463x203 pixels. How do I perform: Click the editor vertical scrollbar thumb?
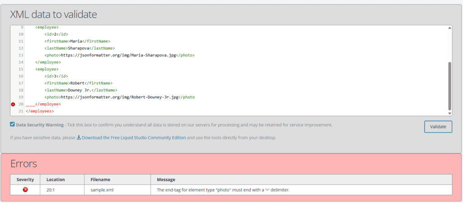coord(449,86)
